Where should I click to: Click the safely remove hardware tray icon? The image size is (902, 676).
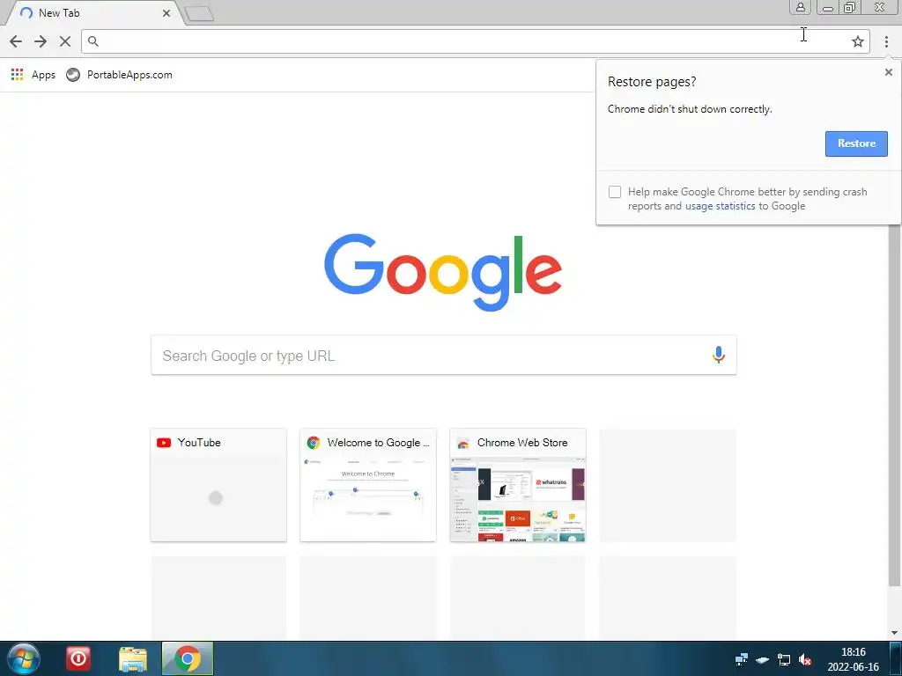coord(762,660)
